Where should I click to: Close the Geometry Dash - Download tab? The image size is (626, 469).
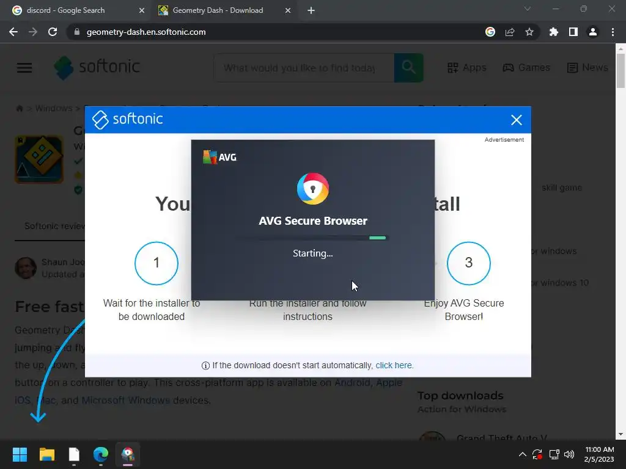click(288, 11)
